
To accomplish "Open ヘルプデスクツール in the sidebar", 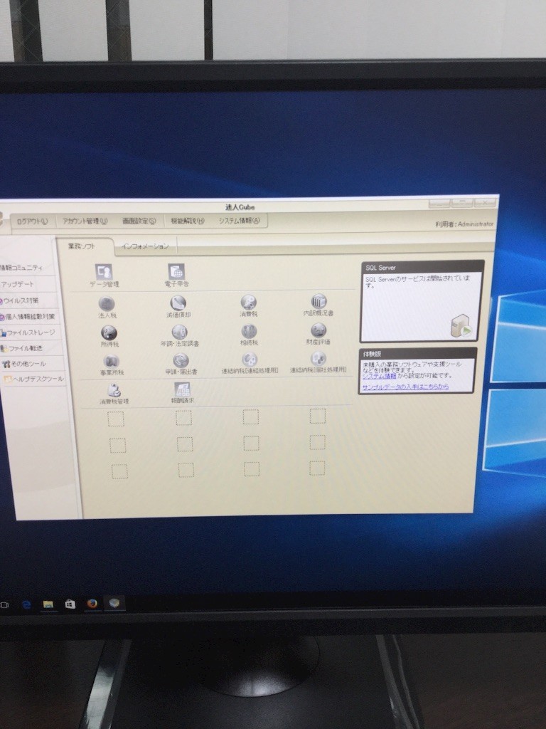I will pyautogui.click(x=34, y=379).
